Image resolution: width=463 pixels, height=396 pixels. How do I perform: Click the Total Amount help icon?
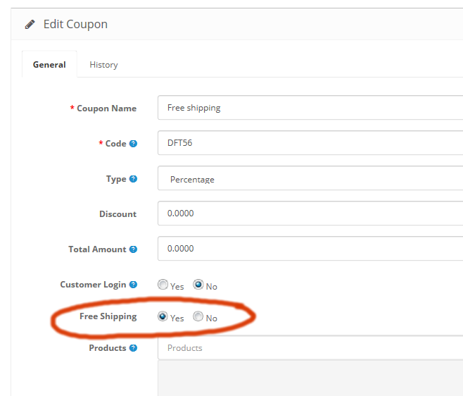click(133, 249)
